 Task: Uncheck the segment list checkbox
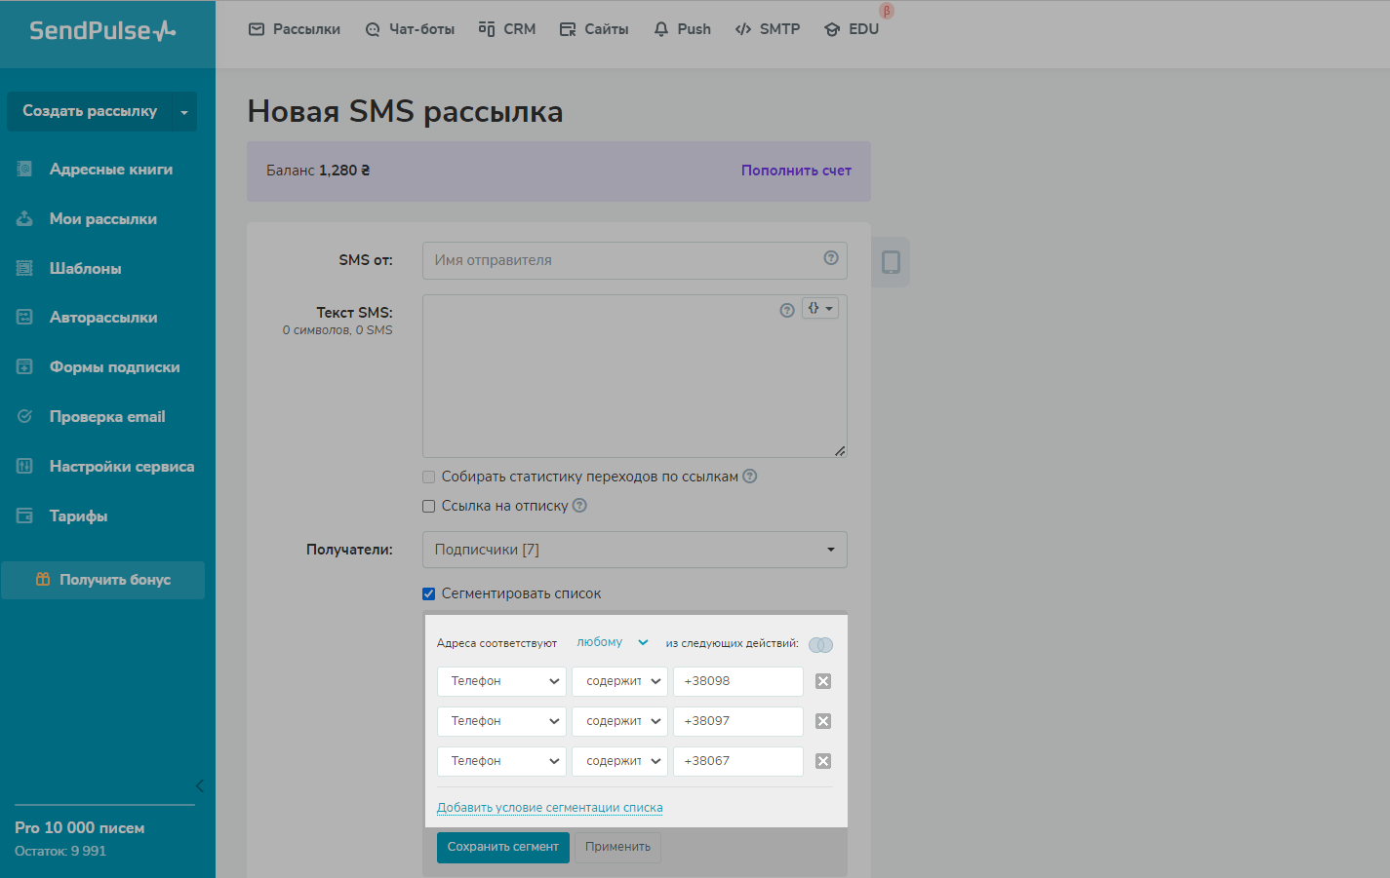(428, 593)
